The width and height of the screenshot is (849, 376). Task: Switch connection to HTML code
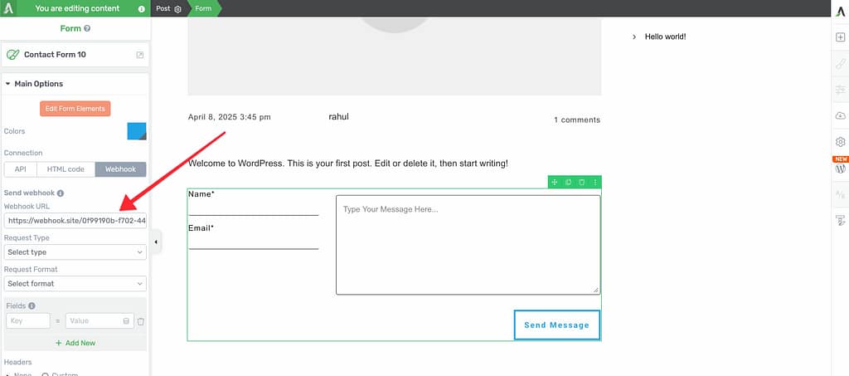pyautogui.click(x=65, y=169)
